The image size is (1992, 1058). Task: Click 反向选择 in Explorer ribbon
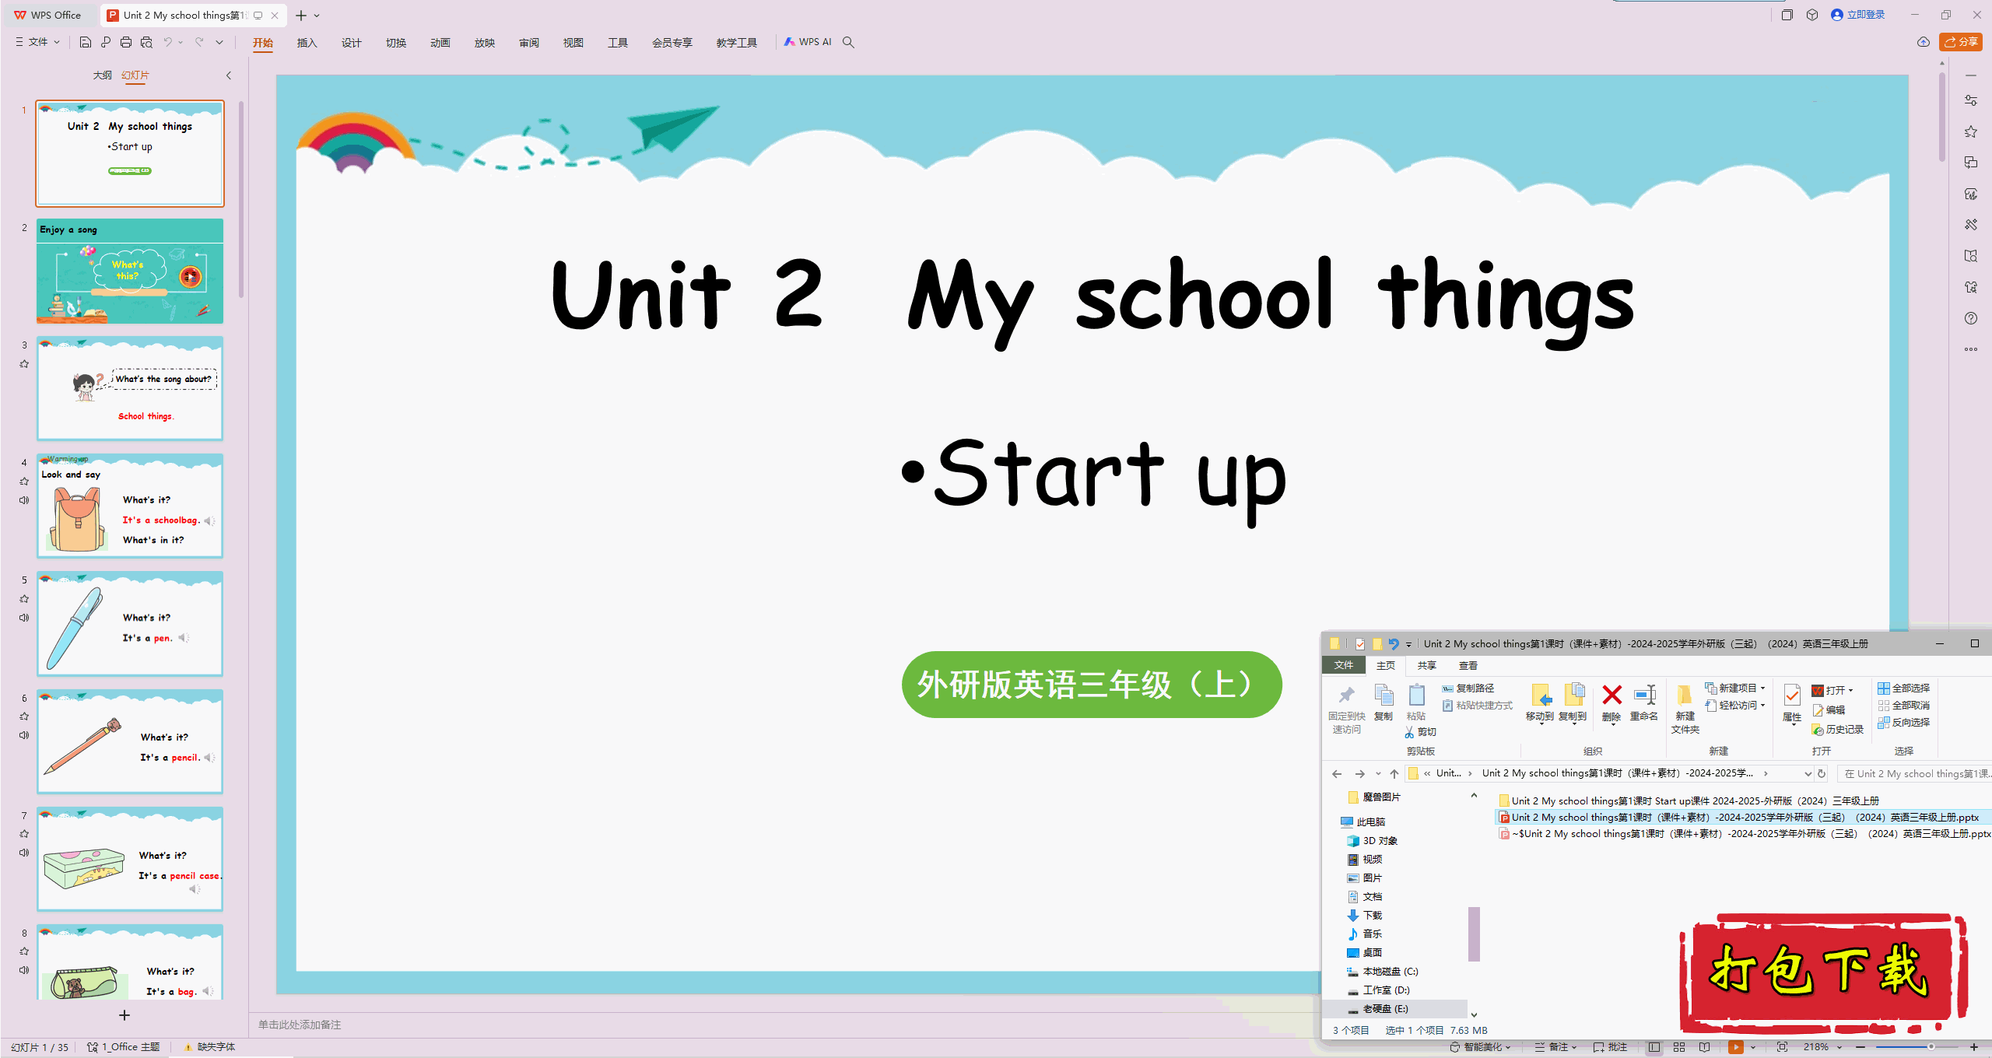click(1904, 723)
